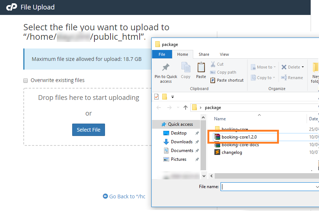319x218 pixels.
Task: Click the Copy icon in Clipboard group
Action: pyautogui.click(x=186, y=68)
